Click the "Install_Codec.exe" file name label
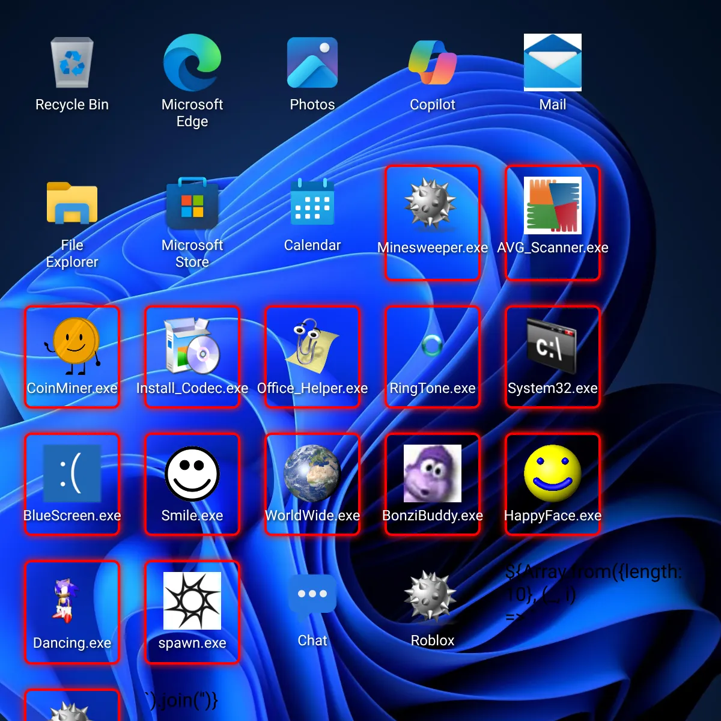The height and width of the screenshot is (721, 721). (192, 388)
